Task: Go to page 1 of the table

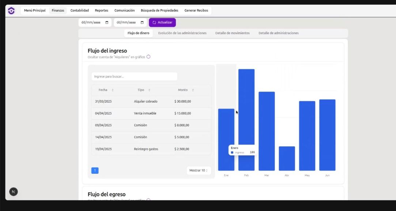Action: (x=95, y=170)
